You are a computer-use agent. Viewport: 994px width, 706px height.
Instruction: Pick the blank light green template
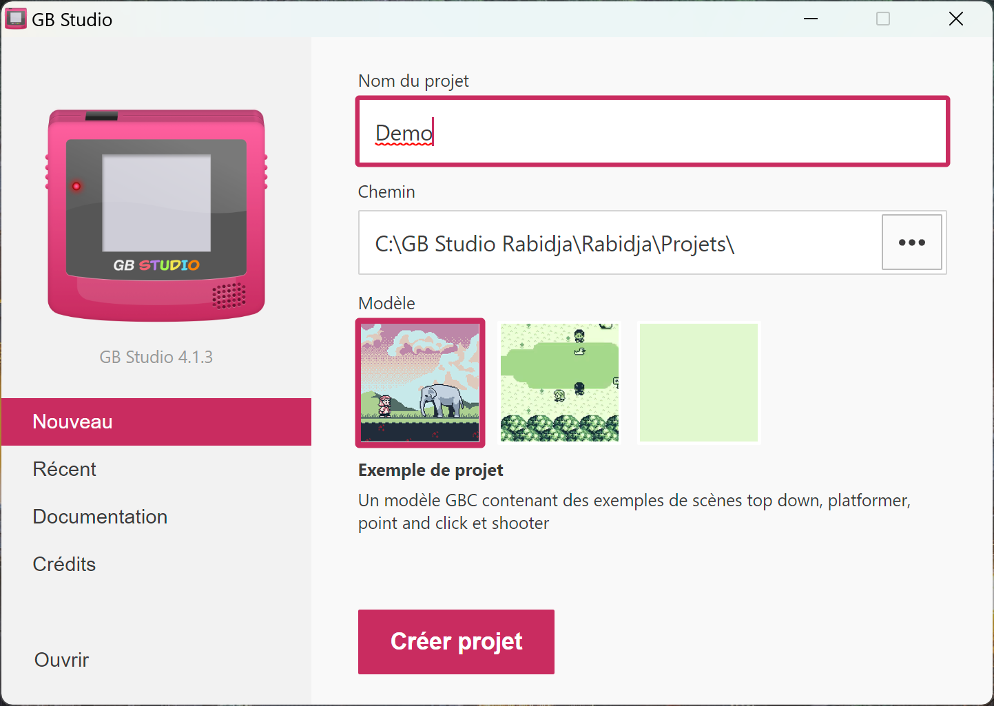click(x=698, y=383)
